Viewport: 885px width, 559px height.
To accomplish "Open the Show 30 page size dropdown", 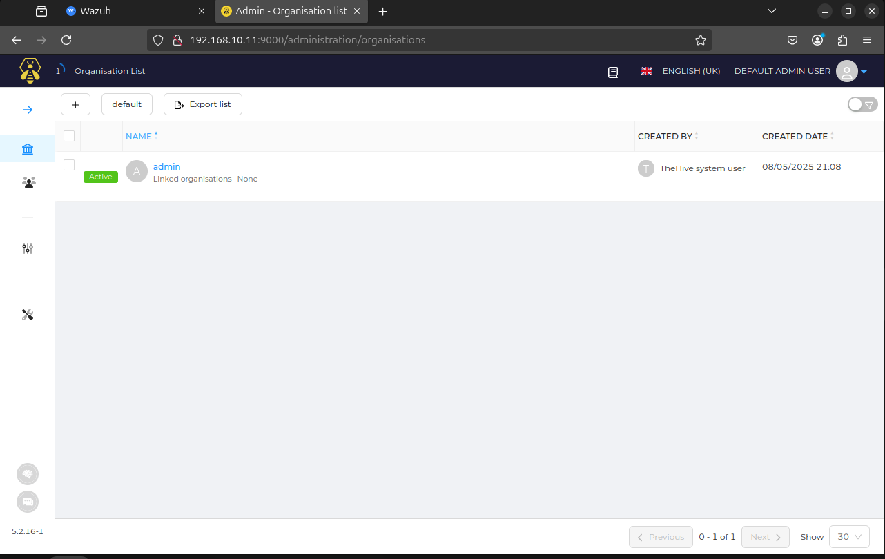I will [850, 537].
